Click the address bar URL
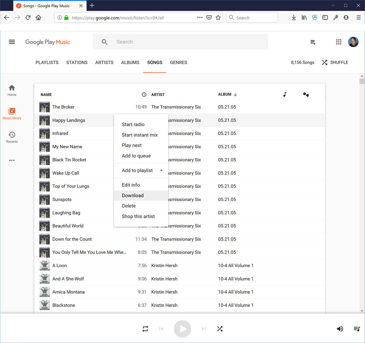The image size is (365, 343). click(x=118, y=18)
